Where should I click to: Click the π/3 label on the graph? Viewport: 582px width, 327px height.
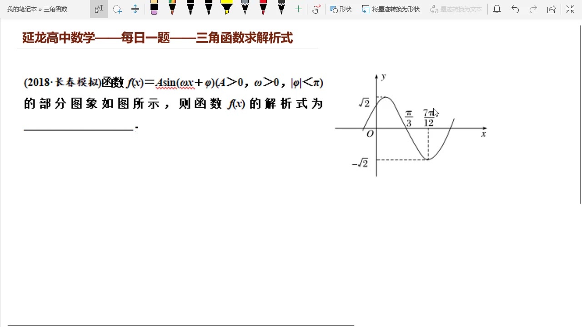pos(408,118)
